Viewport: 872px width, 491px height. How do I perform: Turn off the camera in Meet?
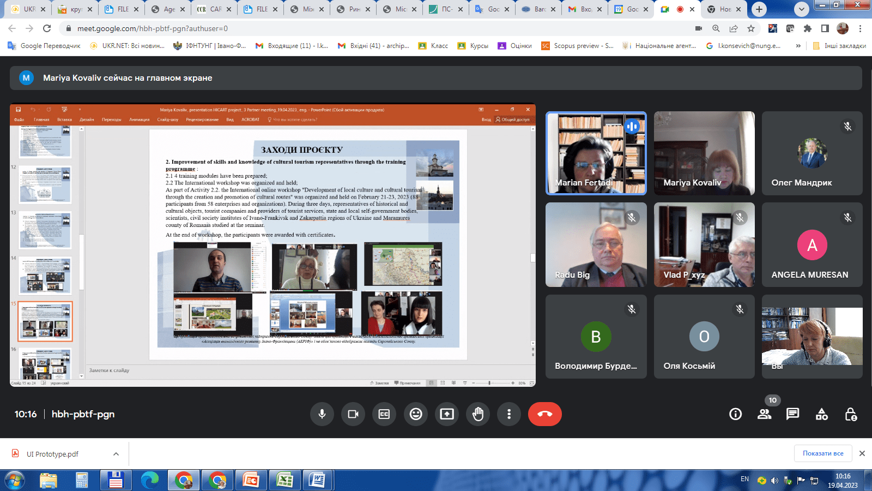(353, 414)
